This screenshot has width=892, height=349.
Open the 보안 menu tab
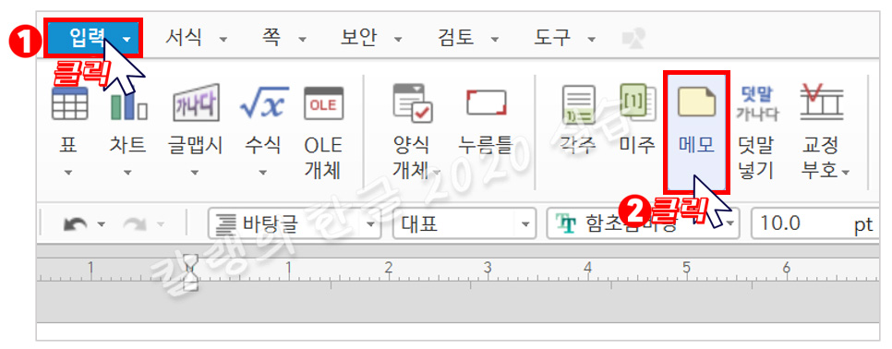click(x=358, y=38)
